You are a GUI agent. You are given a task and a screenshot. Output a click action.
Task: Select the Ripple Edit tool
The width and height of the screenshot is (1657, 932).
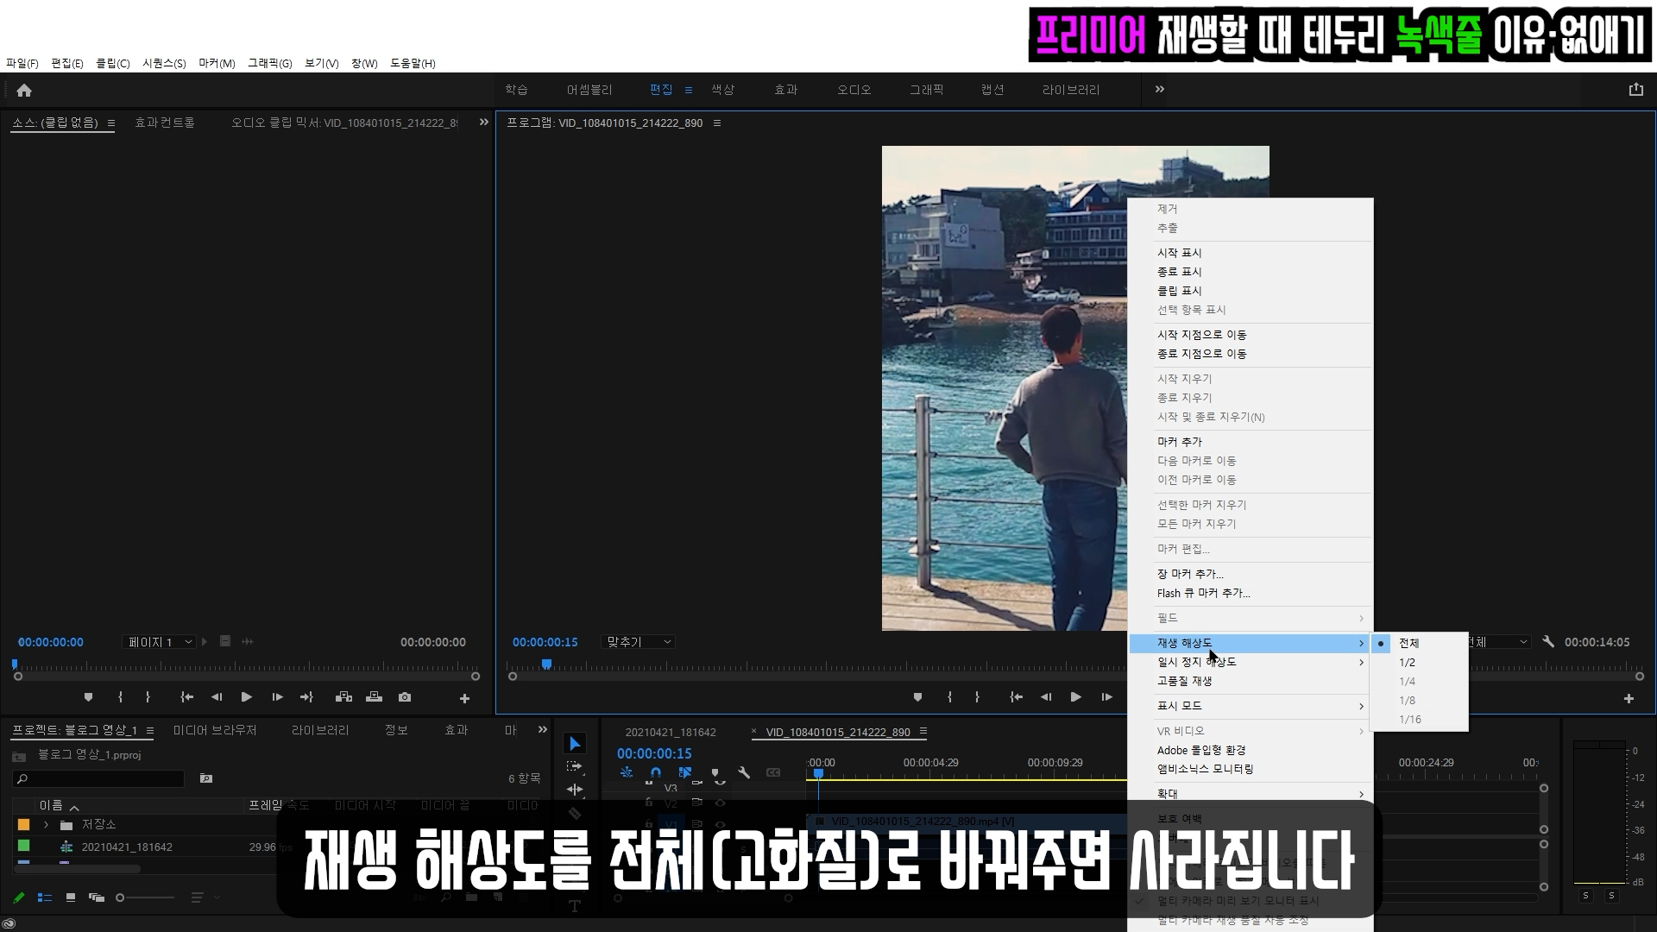tap(575, 790)
